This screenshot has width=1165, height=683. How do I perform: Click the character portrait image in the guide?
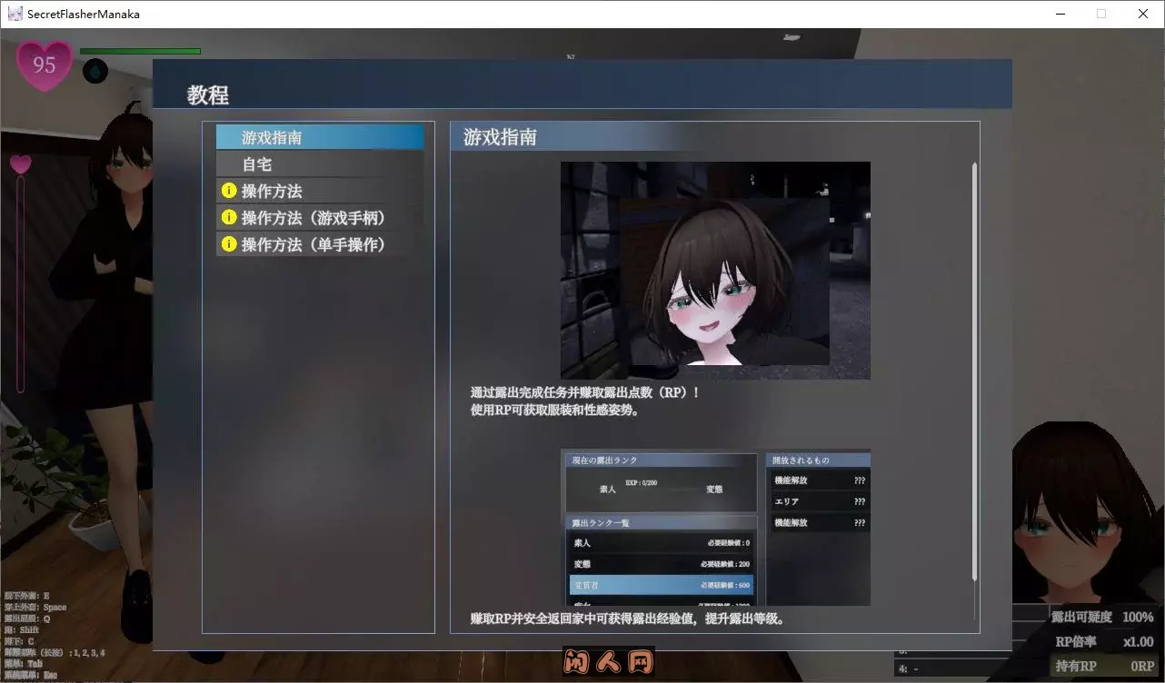tap(714, 270)
